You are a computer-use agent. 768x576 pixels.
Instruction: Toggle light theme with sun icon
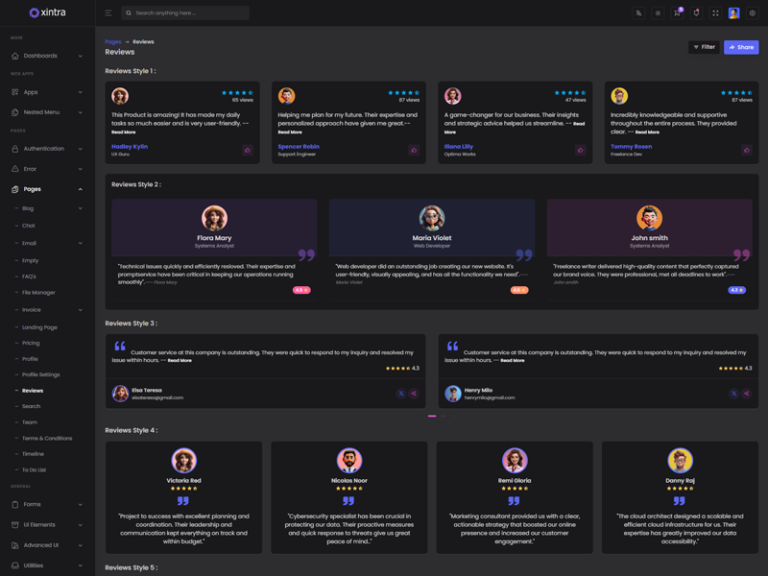click(658, 13)
